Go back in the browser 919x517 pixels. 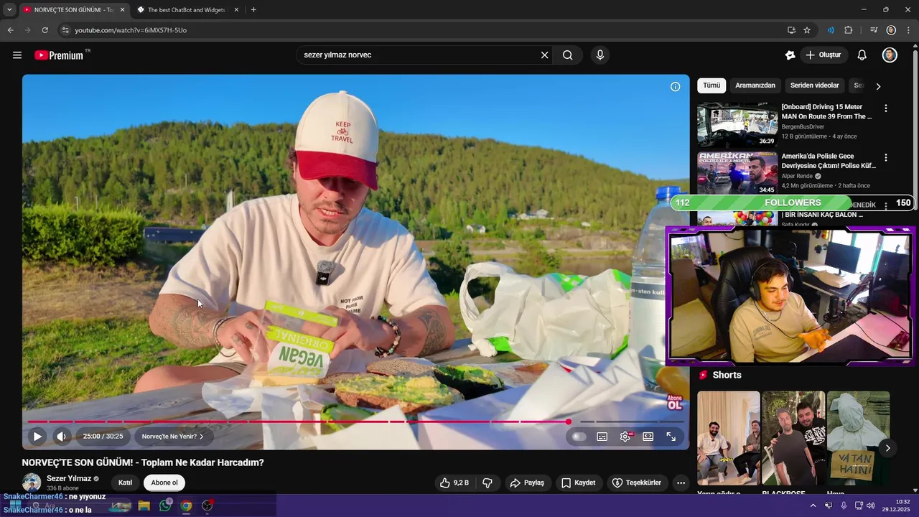click(10, 30)
